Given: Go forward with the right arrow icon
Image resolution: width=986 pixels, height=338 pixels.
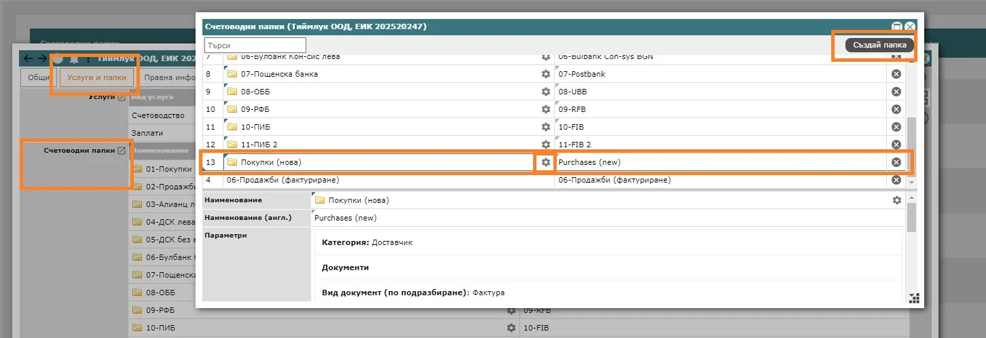Looking at the screenshot, I should pos(42,58).
